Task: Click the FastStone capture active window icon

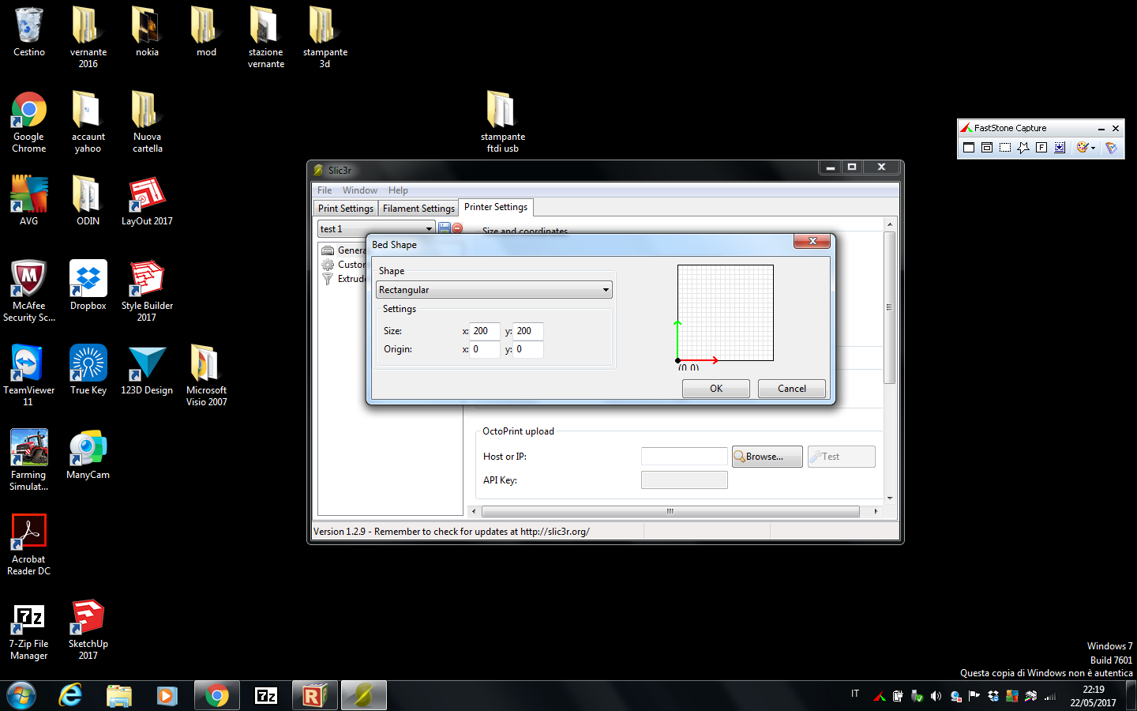Action: [x=969, y=148]
